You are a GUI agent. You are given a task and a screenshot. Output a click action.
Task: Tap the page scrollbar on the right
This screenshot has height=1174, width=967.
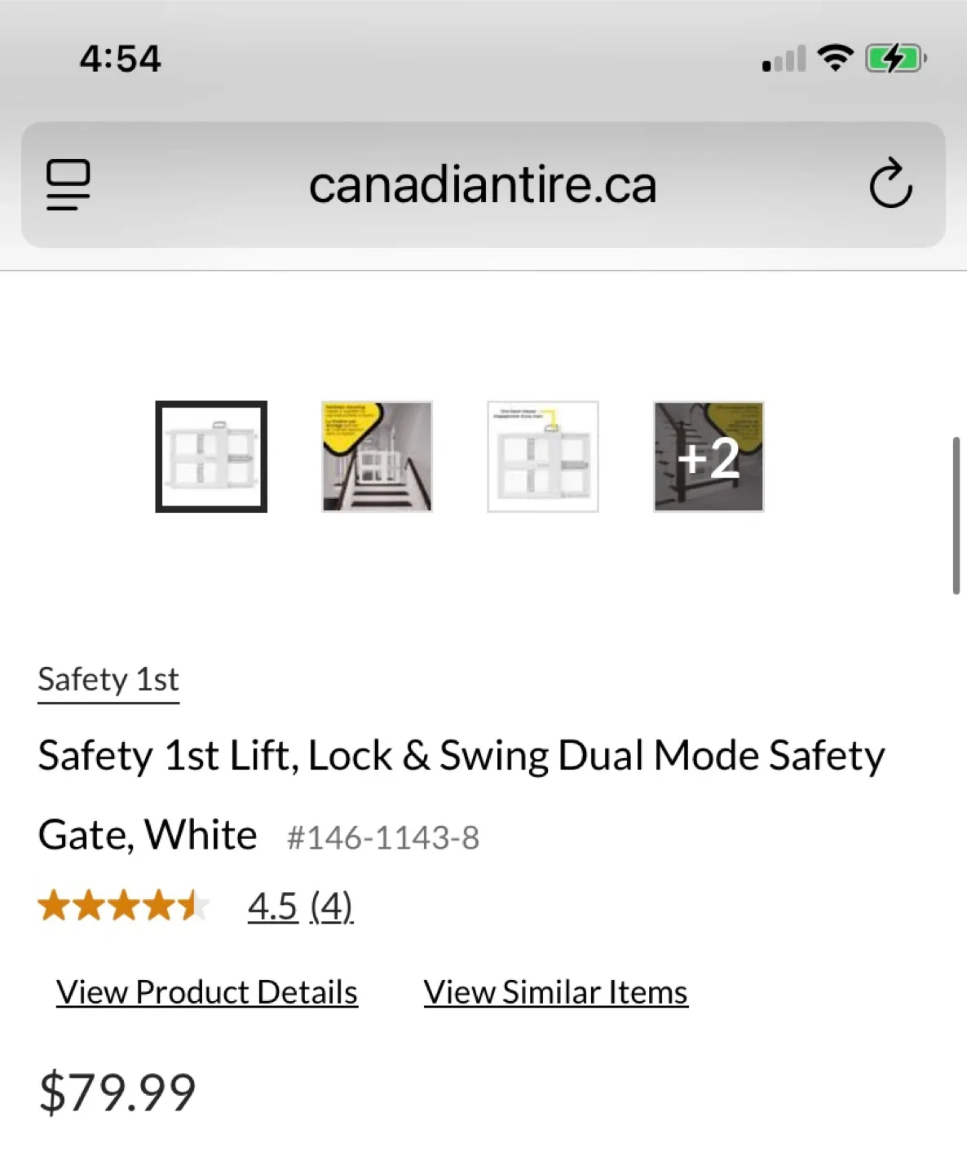pyautogui.click(x=956, y=514)
